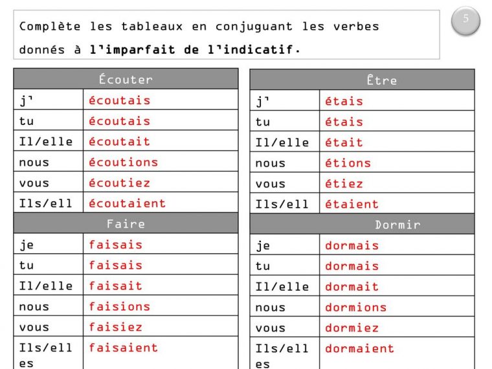Click the answer étaient
492x369 pixels.
click(x=352, y=205)
